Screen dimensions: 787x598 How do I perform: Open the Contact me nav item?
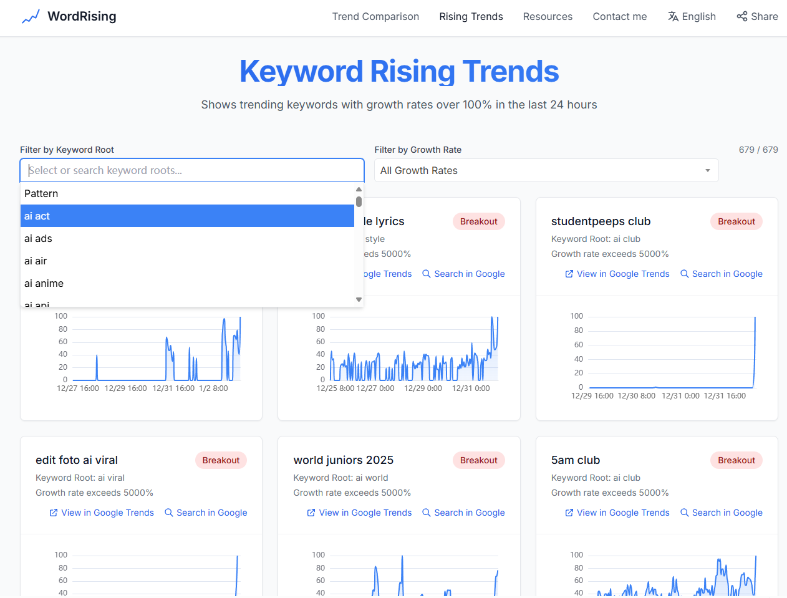pos(620,17)
